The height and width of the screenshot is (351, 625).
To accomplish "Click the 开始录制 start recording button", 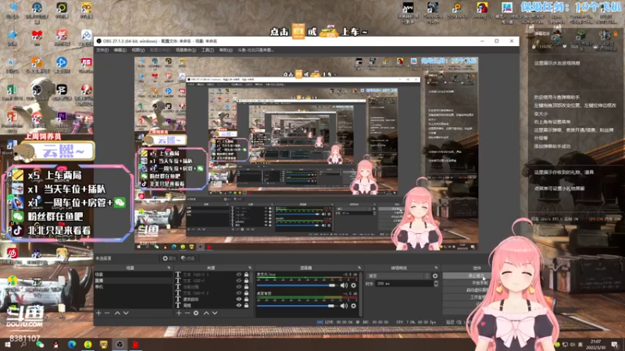I will point(466,283).
